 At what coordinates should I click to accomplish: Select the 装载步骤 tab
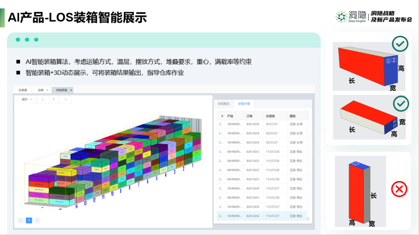click(244, 104)
